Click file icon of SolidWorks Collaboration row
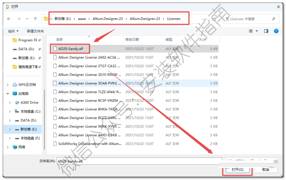This screenshot has height=180, width=286. pyautogui.click(x=55, y=144)
